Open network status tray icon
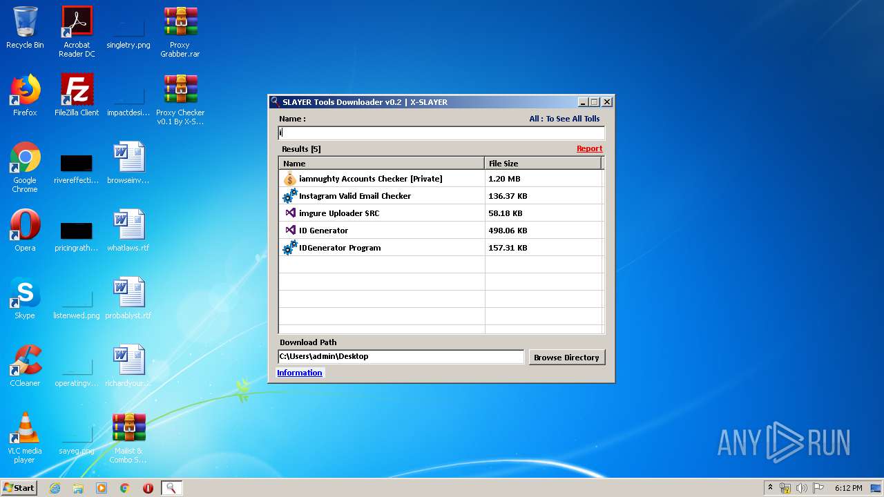This screenshot has width=884, height=497. (785, 488)
